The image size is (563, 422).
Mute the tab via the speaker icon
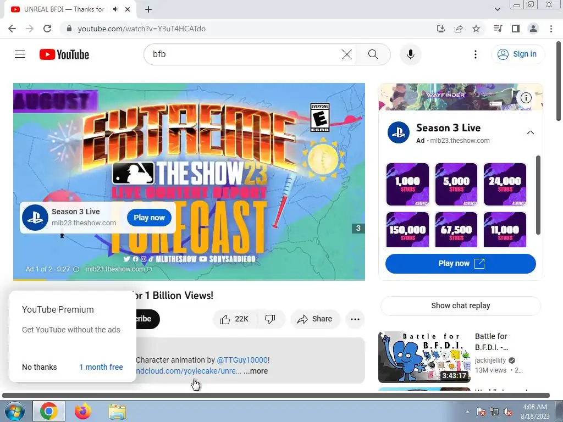click(x=115, y=9)
